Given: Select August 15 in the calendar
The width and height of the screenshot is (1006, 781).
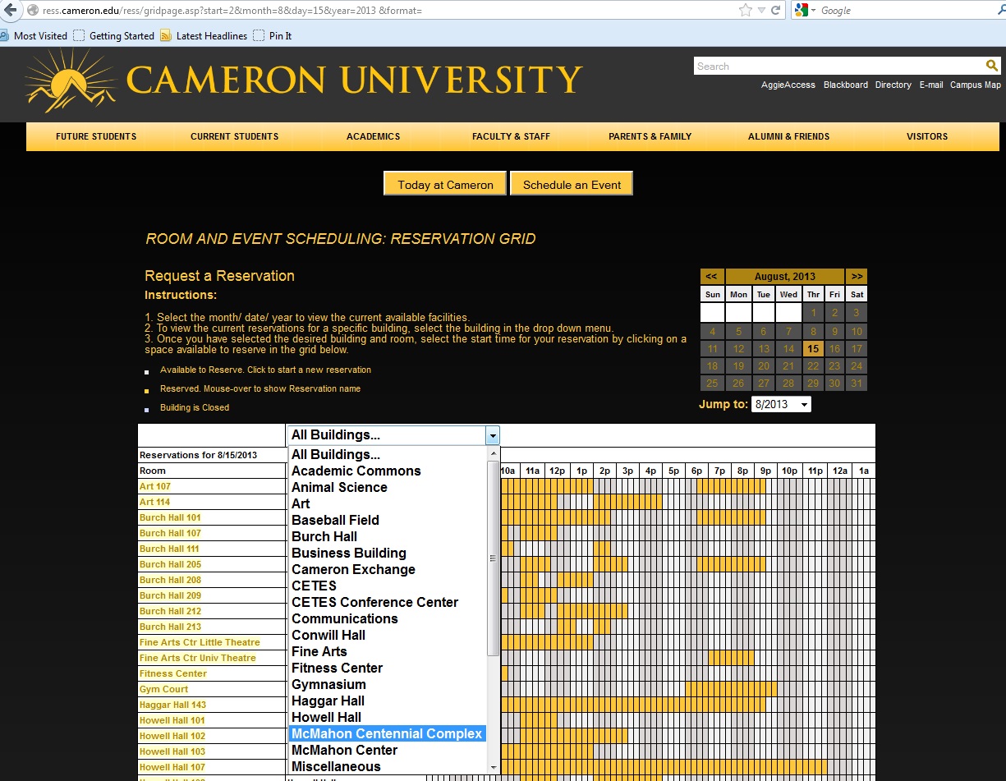Looking at the screenshot, I should tap(813, 348).
